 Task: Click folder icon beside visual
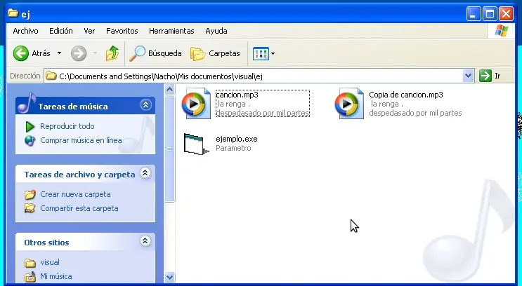click(x=30, y=263)
